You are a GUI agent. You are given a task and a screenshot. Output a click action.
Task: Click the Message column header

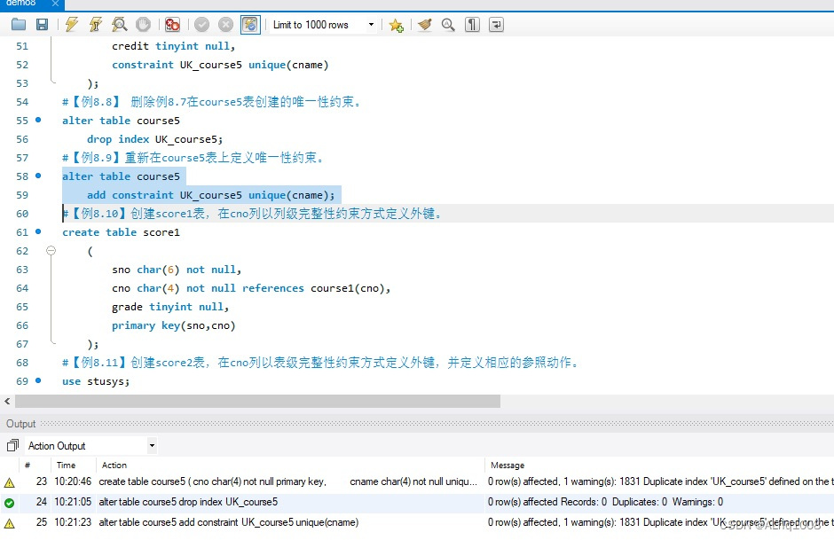[507, 465]
